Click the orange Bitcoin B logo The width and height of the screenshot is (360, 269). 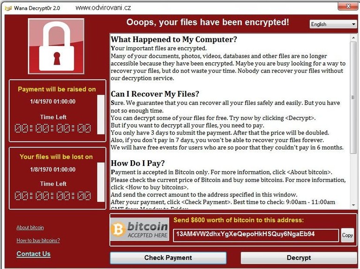tap(118, 229)
